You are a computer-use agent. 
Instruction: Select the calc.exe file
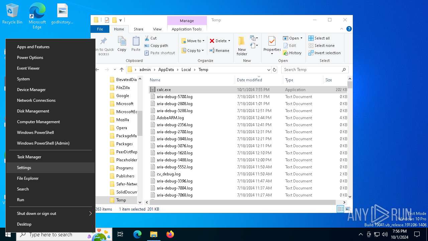(x=247, y=90)
